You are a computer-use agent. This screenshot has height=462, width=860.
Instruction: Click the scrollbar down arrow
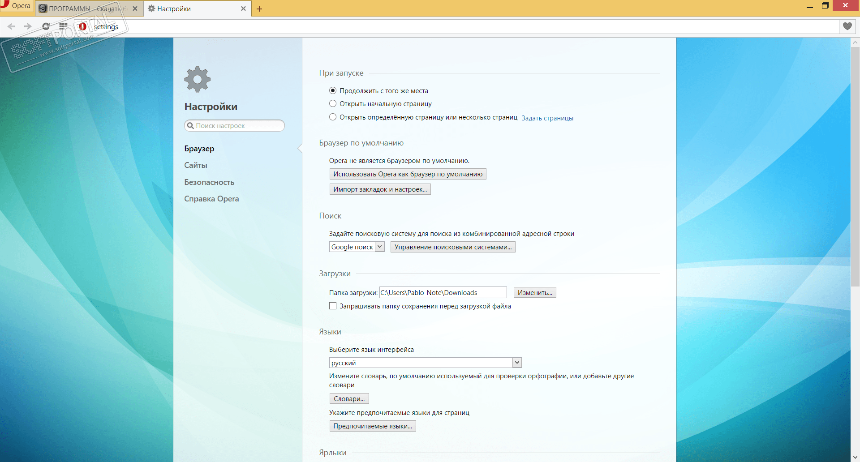[855, 457]
